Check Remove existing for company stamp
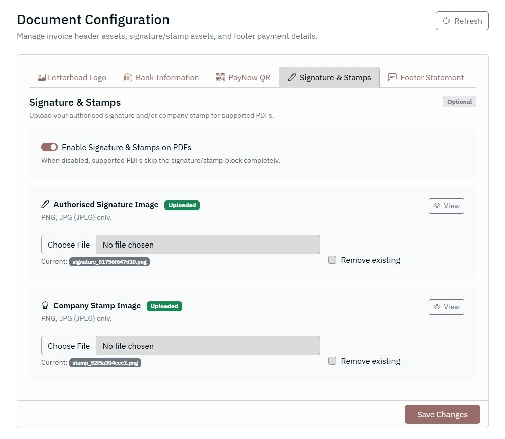This screenshot has height=439, width=505. (x=332, y=361)
